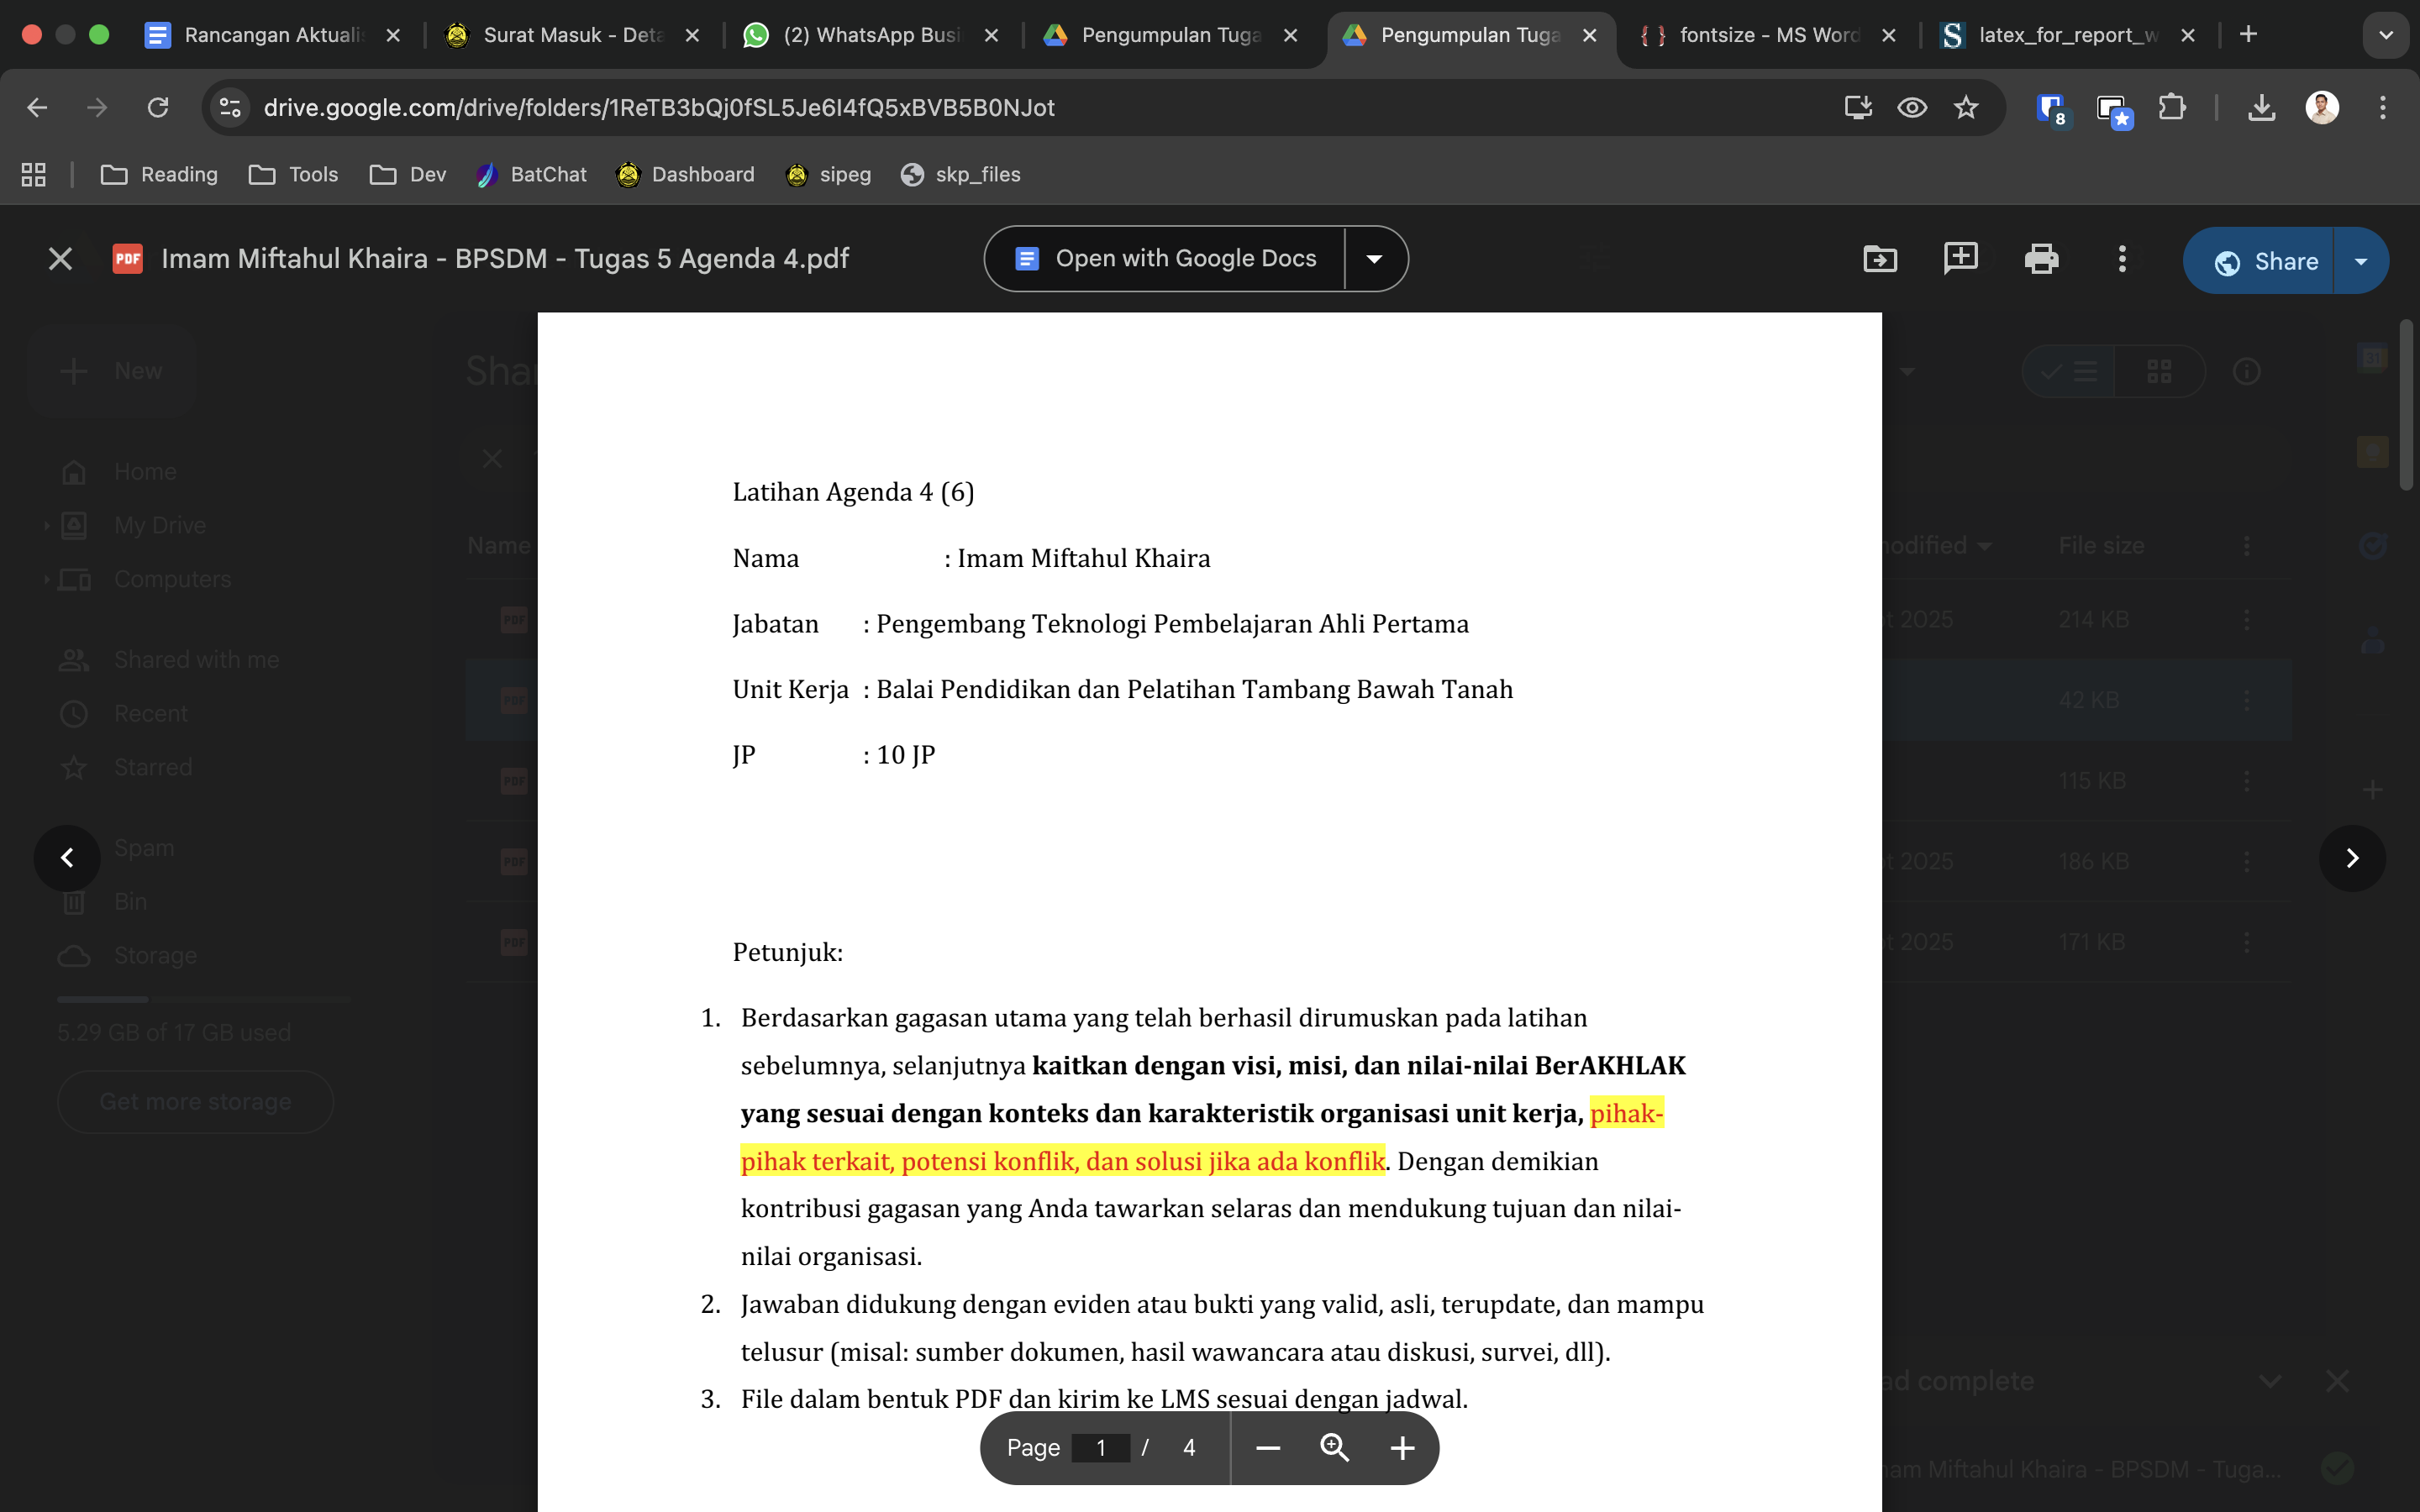The width and height of the screenshot is (2420, 1512).
Task: Toggle the eye icon in address bar
Action: pyautogui.click(x=1912, y=107)
